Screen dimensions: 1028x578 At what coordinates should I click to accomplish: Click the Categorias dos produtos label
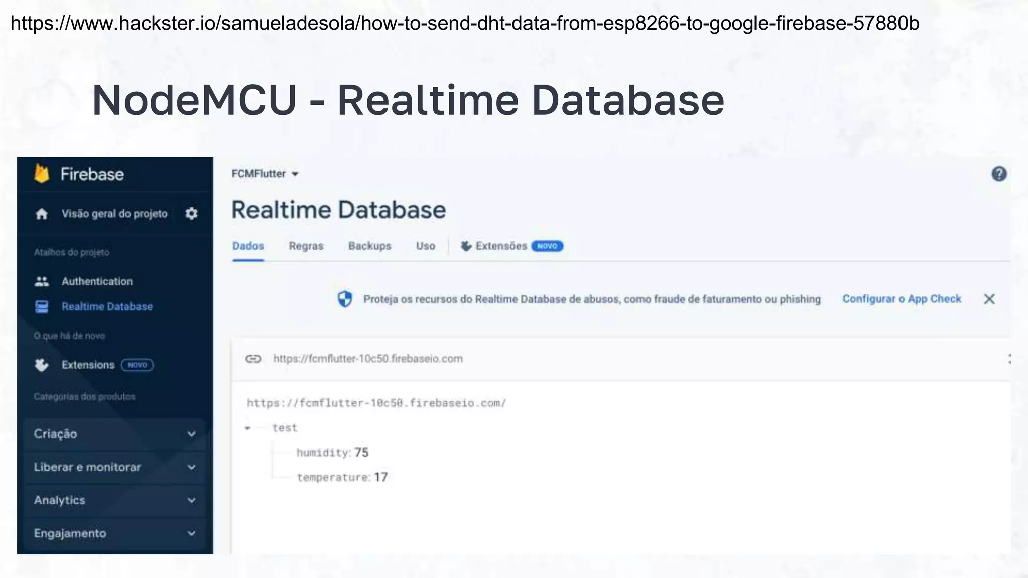(x=85, y=397)
